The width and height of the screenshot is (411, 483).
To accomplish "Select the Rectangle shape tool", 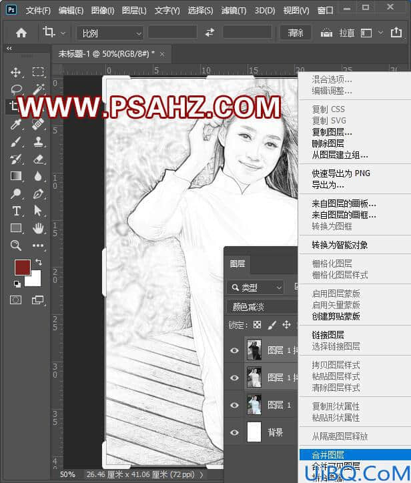I will pyautogui.click(x=16, y=228).
